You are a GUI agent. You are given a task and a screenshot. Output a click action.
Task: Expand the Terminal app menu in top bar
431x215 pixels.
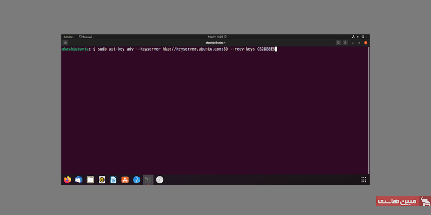tap(86, 37)
